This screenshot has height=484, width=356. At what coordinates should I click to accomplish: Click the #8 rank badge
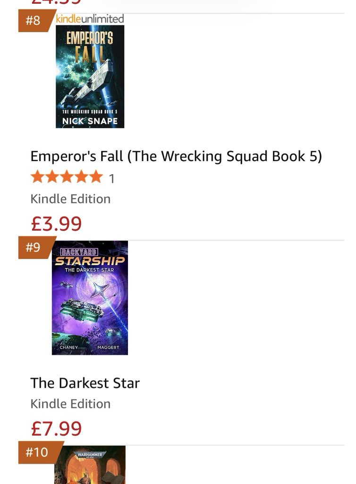[x=34, y=21]
